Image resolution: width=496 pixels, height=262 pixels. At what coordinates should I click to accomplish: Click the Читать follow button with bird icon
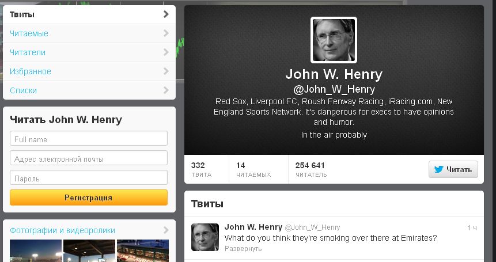453,169
